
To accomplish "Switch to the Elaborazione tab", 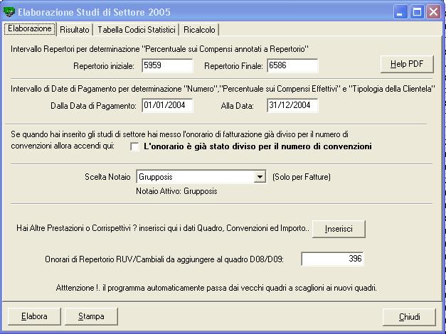I will click(x=30, y=28).
